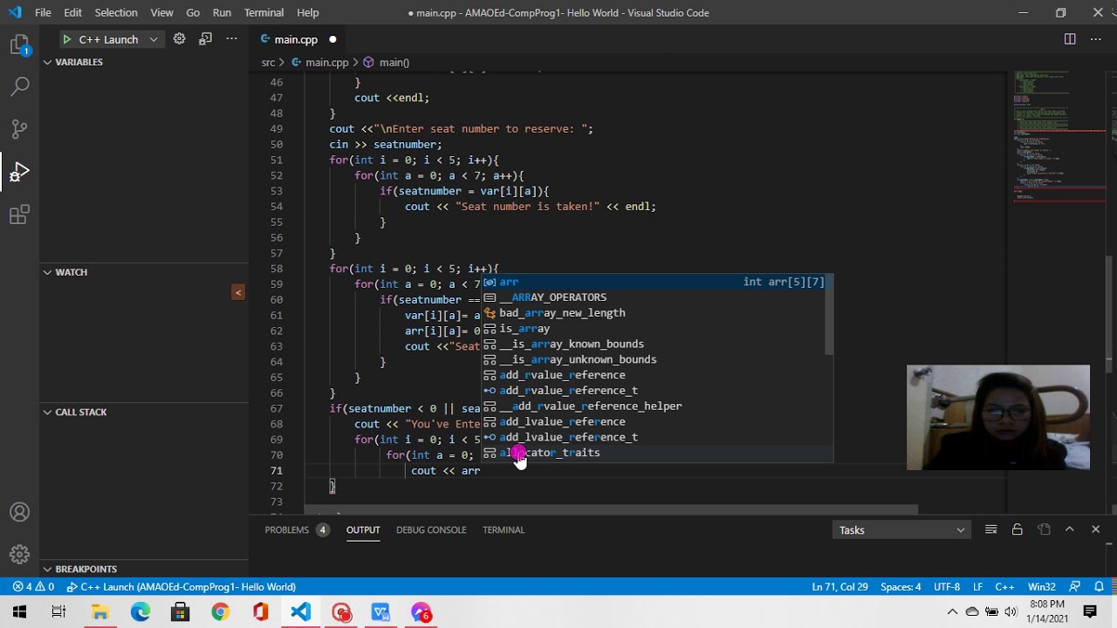Maximize panel with the chevron-up icon
This screenshot has height=628, width=1117.
pyautogui.click(x=1069, y=529)
